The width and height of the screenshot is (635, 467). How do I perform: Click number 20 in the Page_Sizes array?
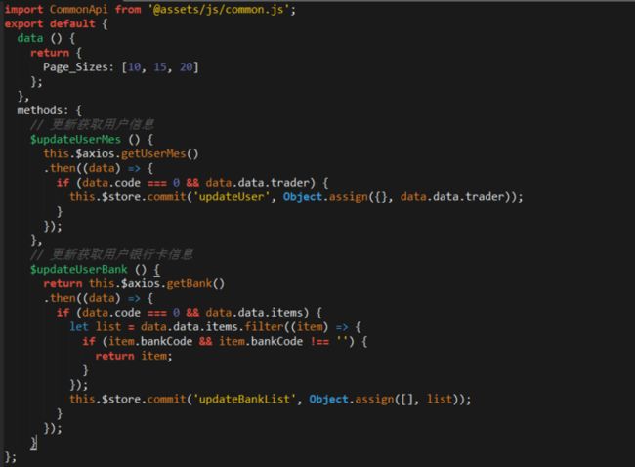(x=187, y=66)
